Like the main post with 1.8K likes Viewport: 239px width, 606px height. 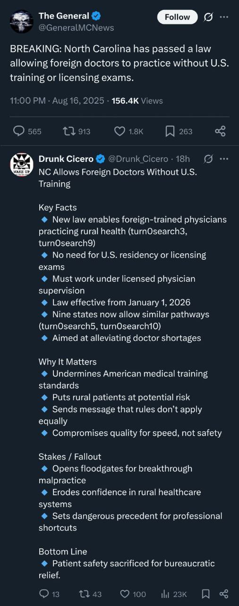[128, 131]
